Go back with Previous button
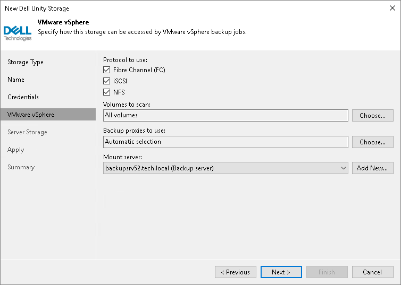The height and width of the screenshot is (285, 401). 236,272
